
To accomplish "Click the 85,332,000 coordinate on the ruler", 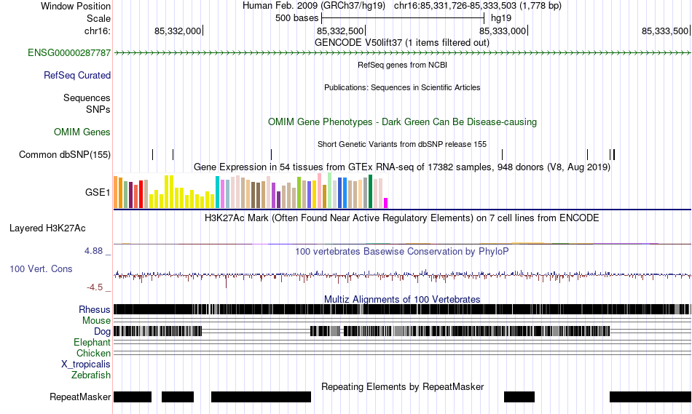I will pyautogui.click(x=178, y=31).
